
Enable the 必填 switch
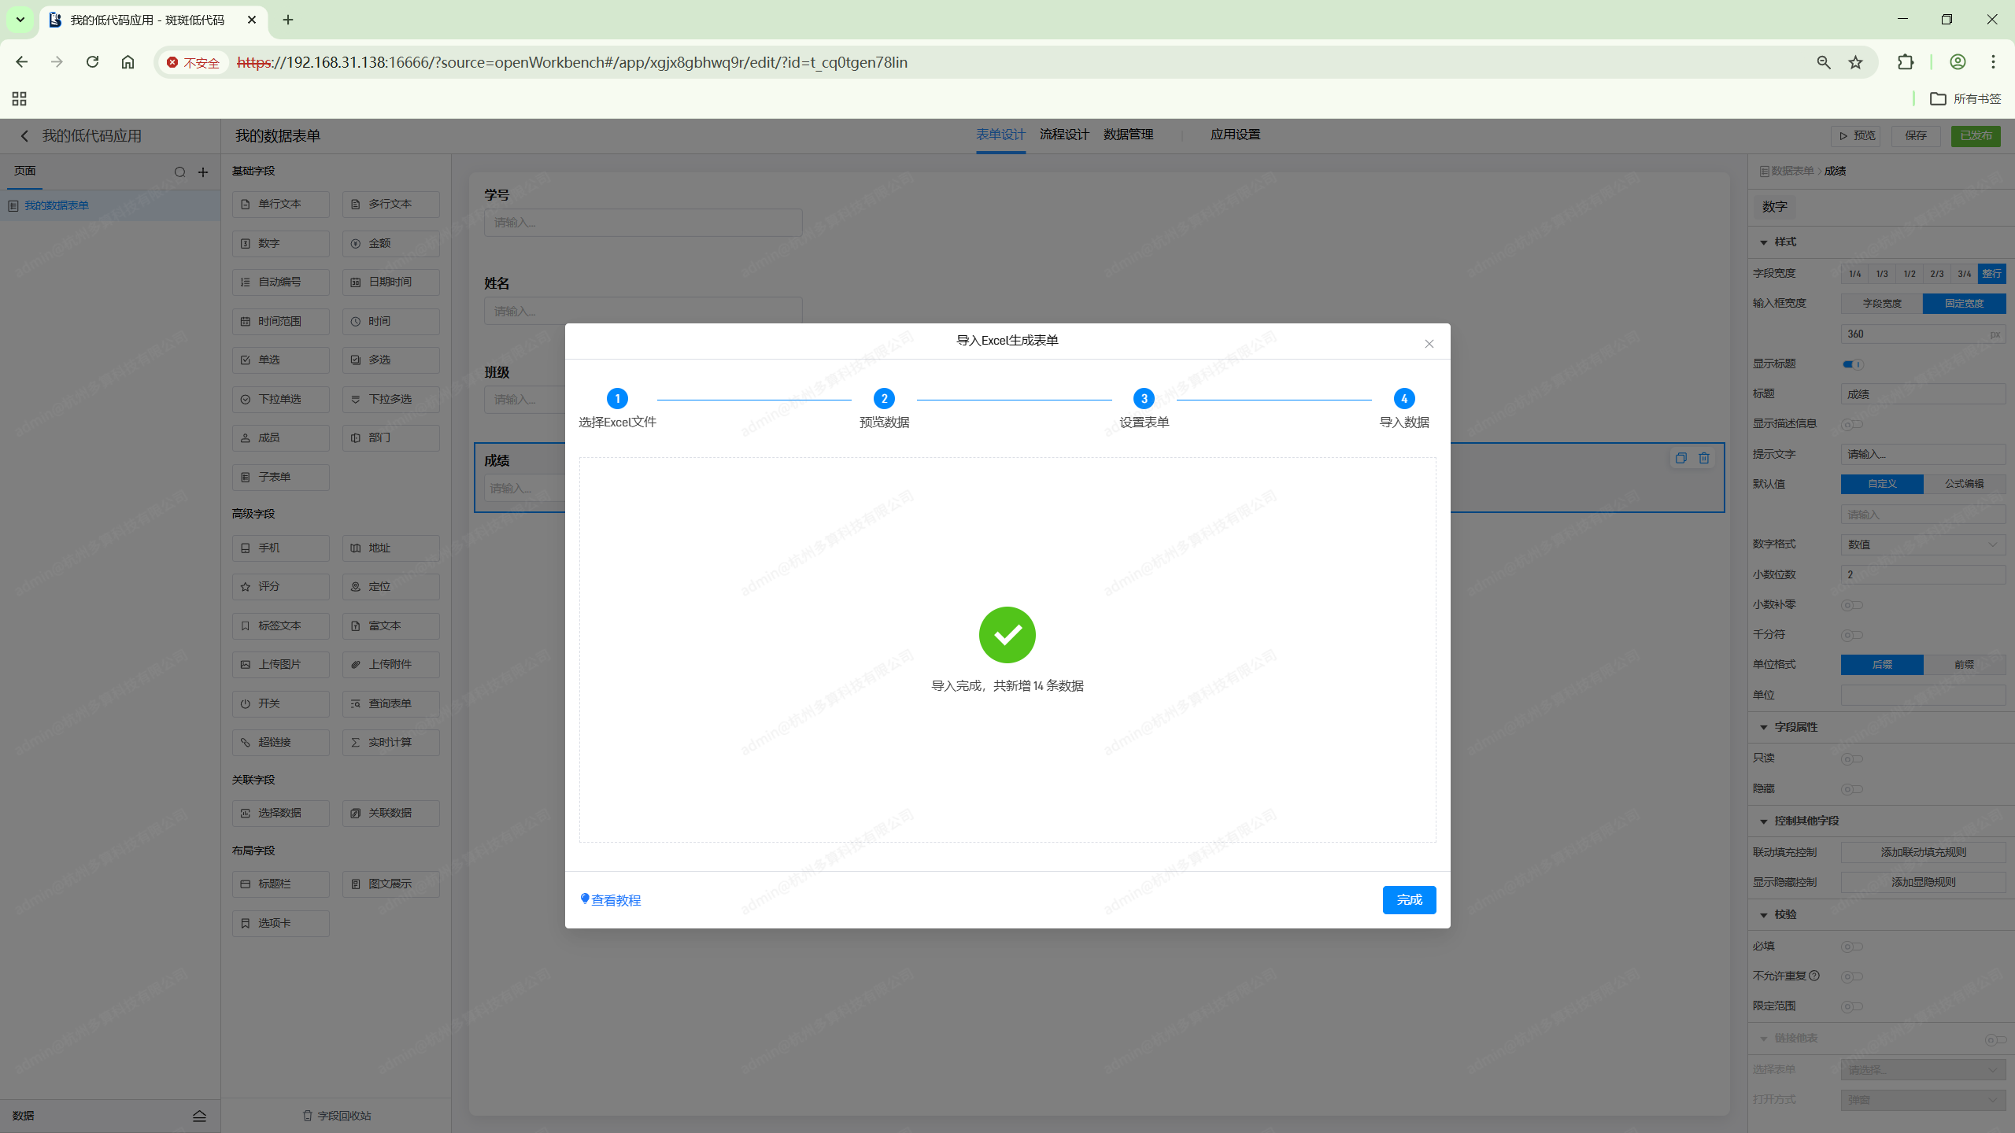(1851, 947)
